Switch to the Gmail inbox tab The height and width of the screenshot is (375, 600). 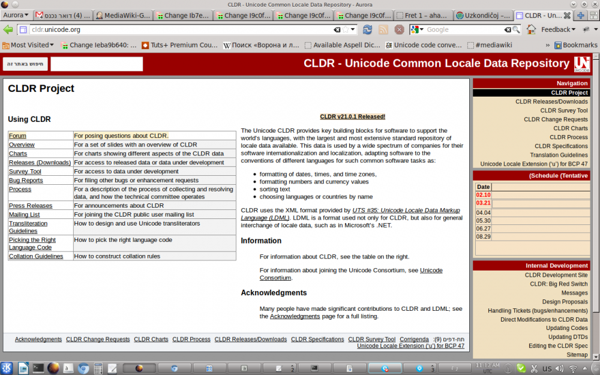63,16
